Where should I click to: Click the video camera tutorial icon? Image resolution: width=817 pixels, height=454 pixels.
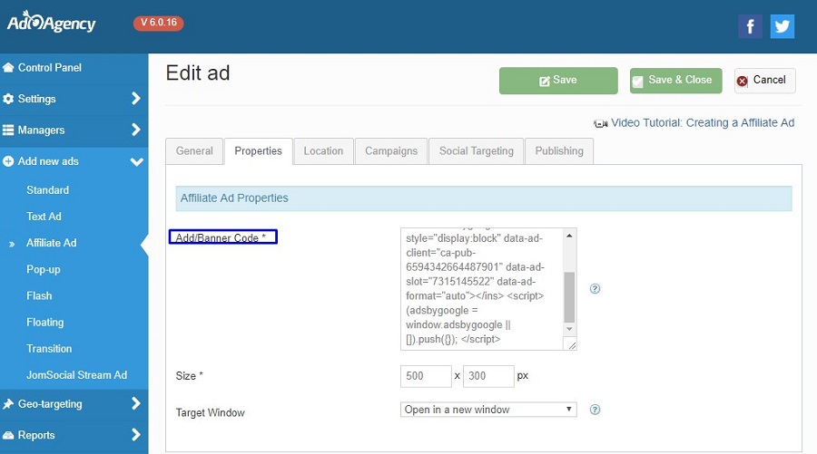coord(600,123)
